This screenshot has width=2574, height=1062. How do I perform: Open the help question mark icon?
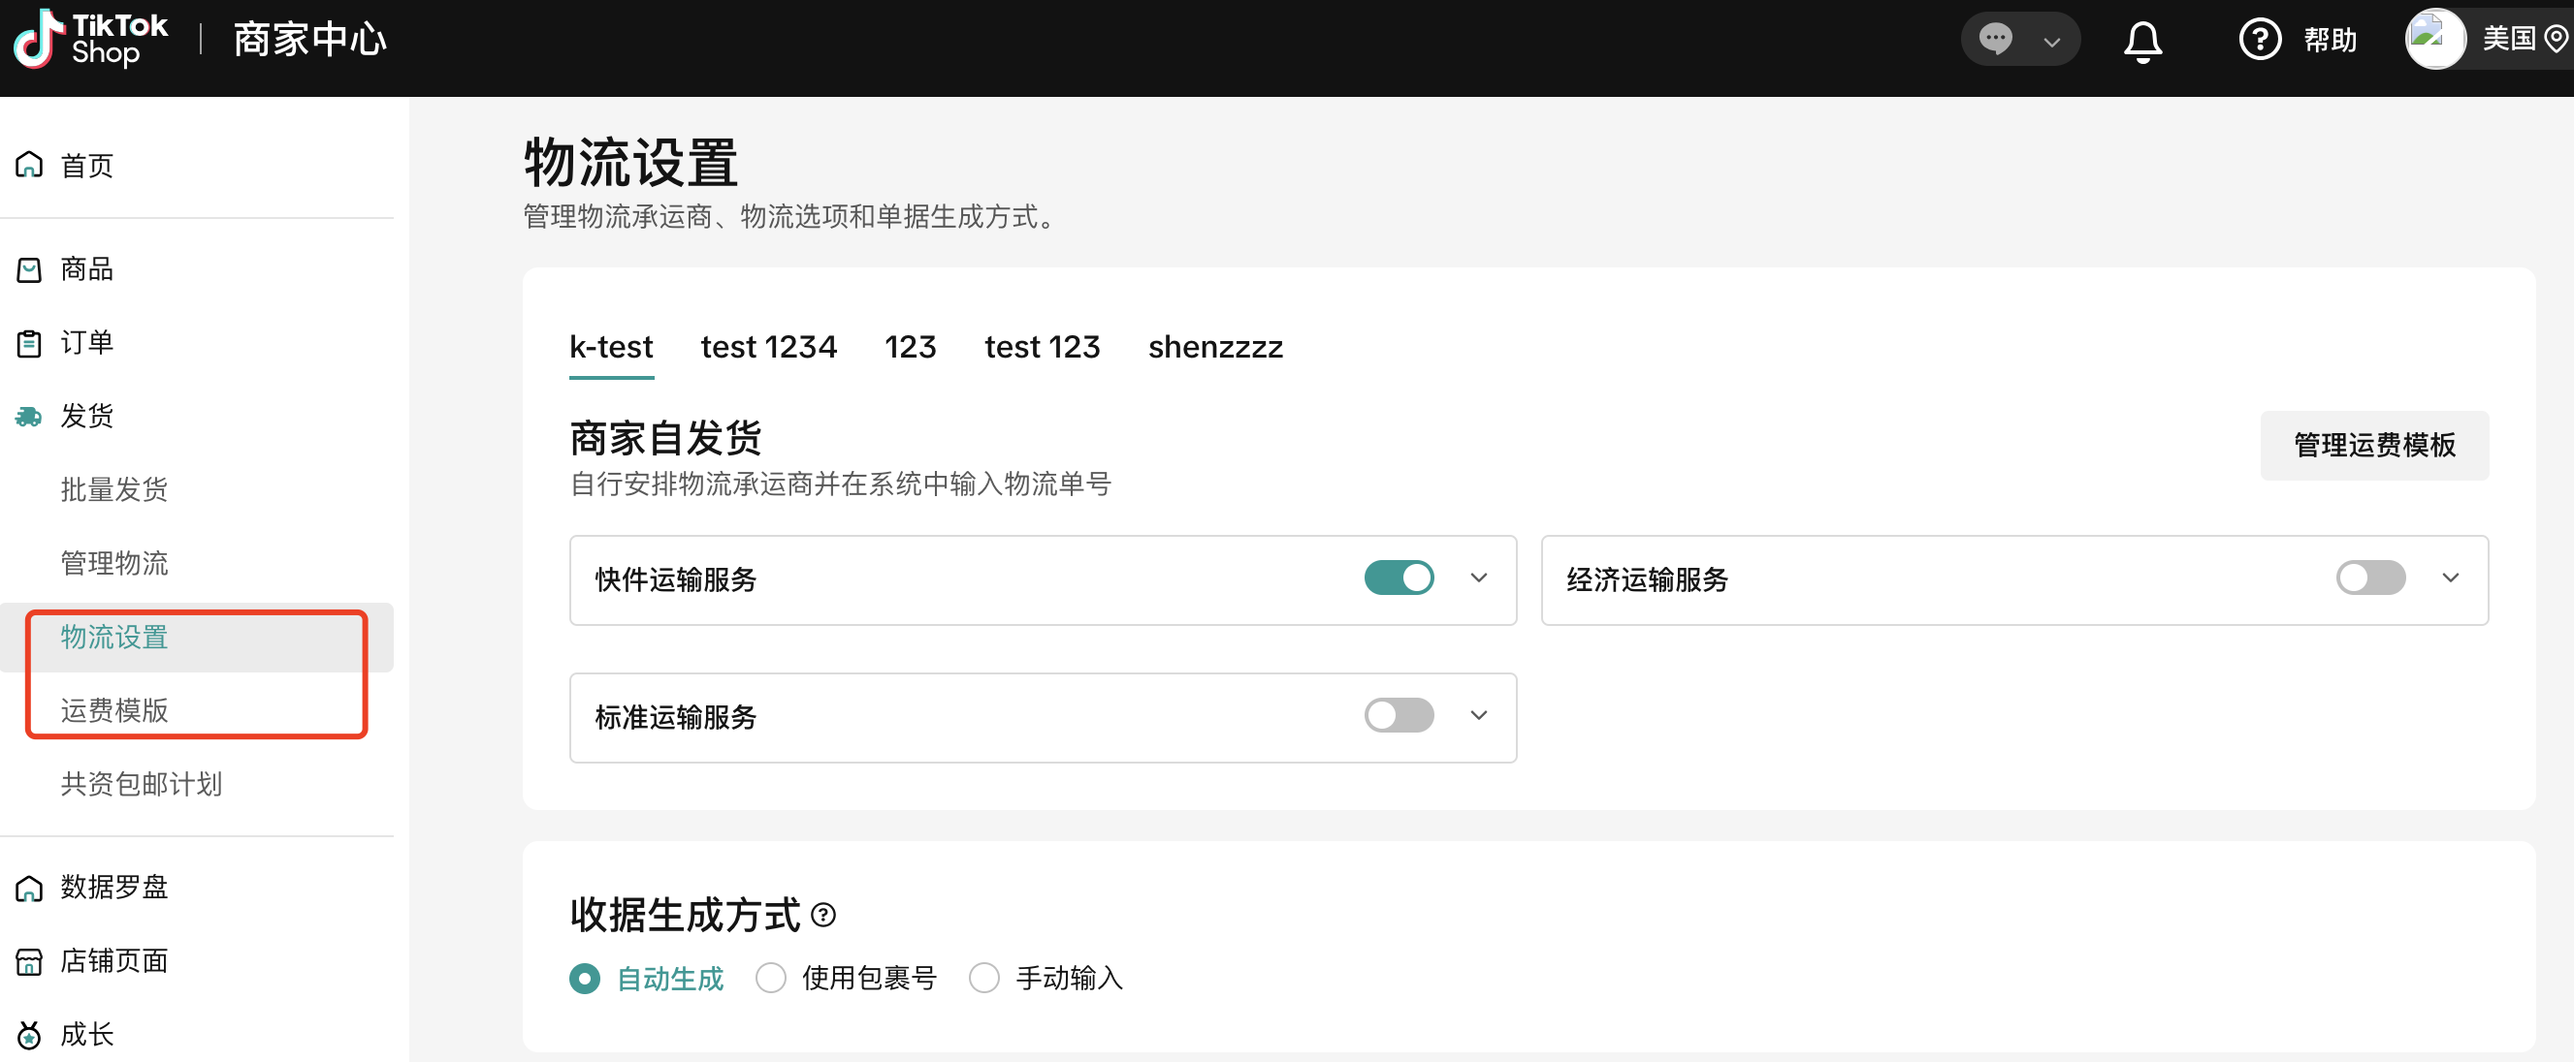tap(2260, 40)
